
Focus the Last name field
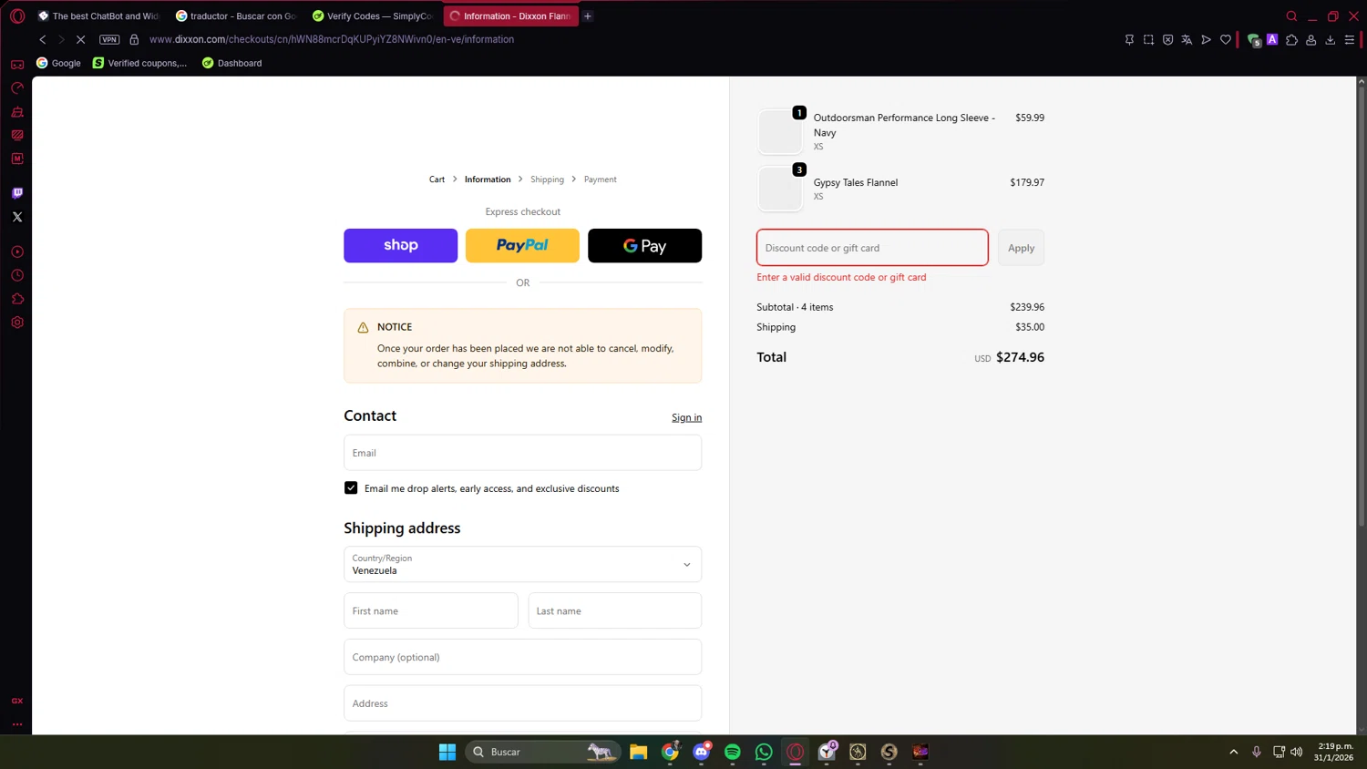coord(614,610)
